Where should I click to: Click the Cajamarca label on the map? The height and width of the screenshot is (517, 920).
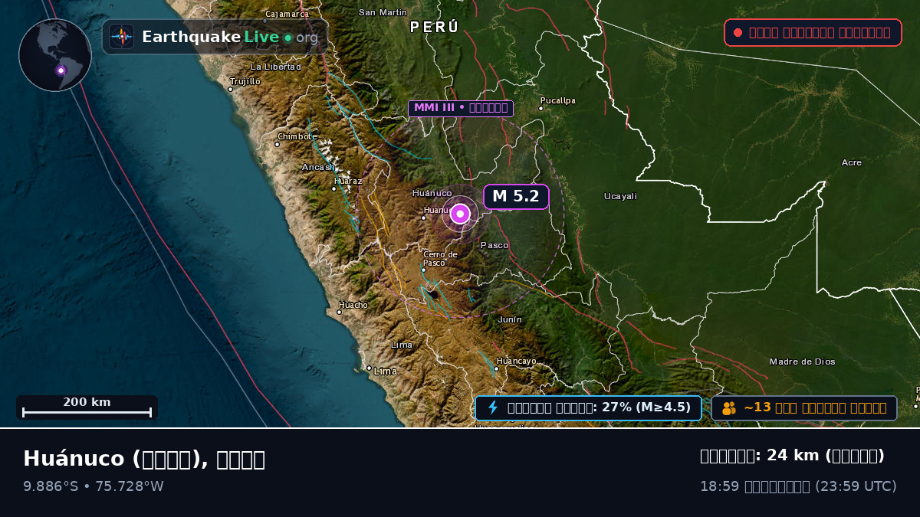click(x=287, y=14)
